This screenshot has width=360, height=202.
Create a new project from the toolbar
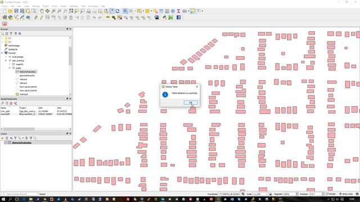pos(4,11)
